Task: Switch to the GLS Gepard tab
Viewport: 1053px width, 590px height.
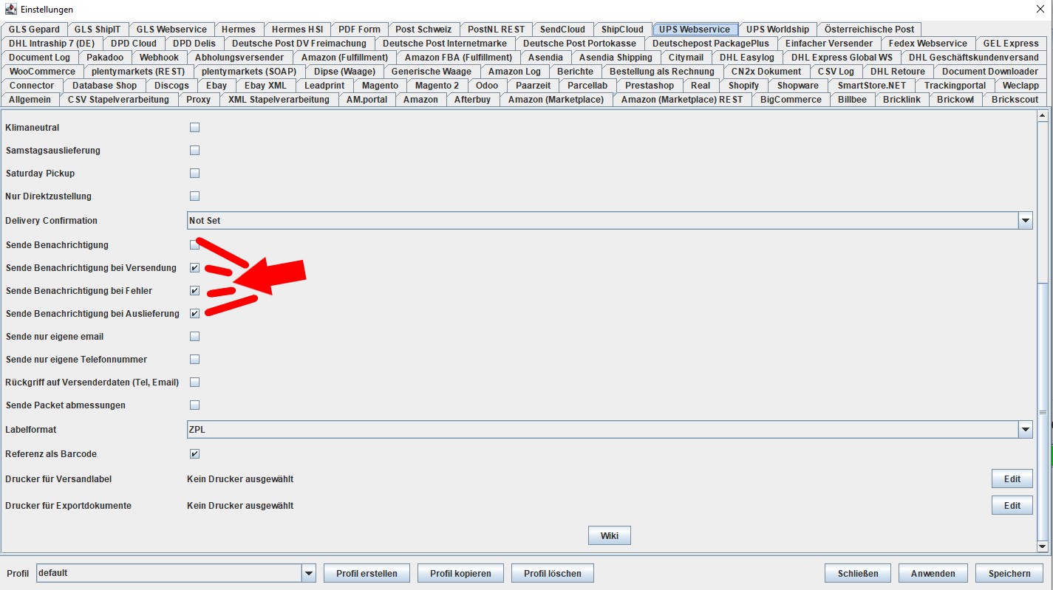Action: click(34, 30)
